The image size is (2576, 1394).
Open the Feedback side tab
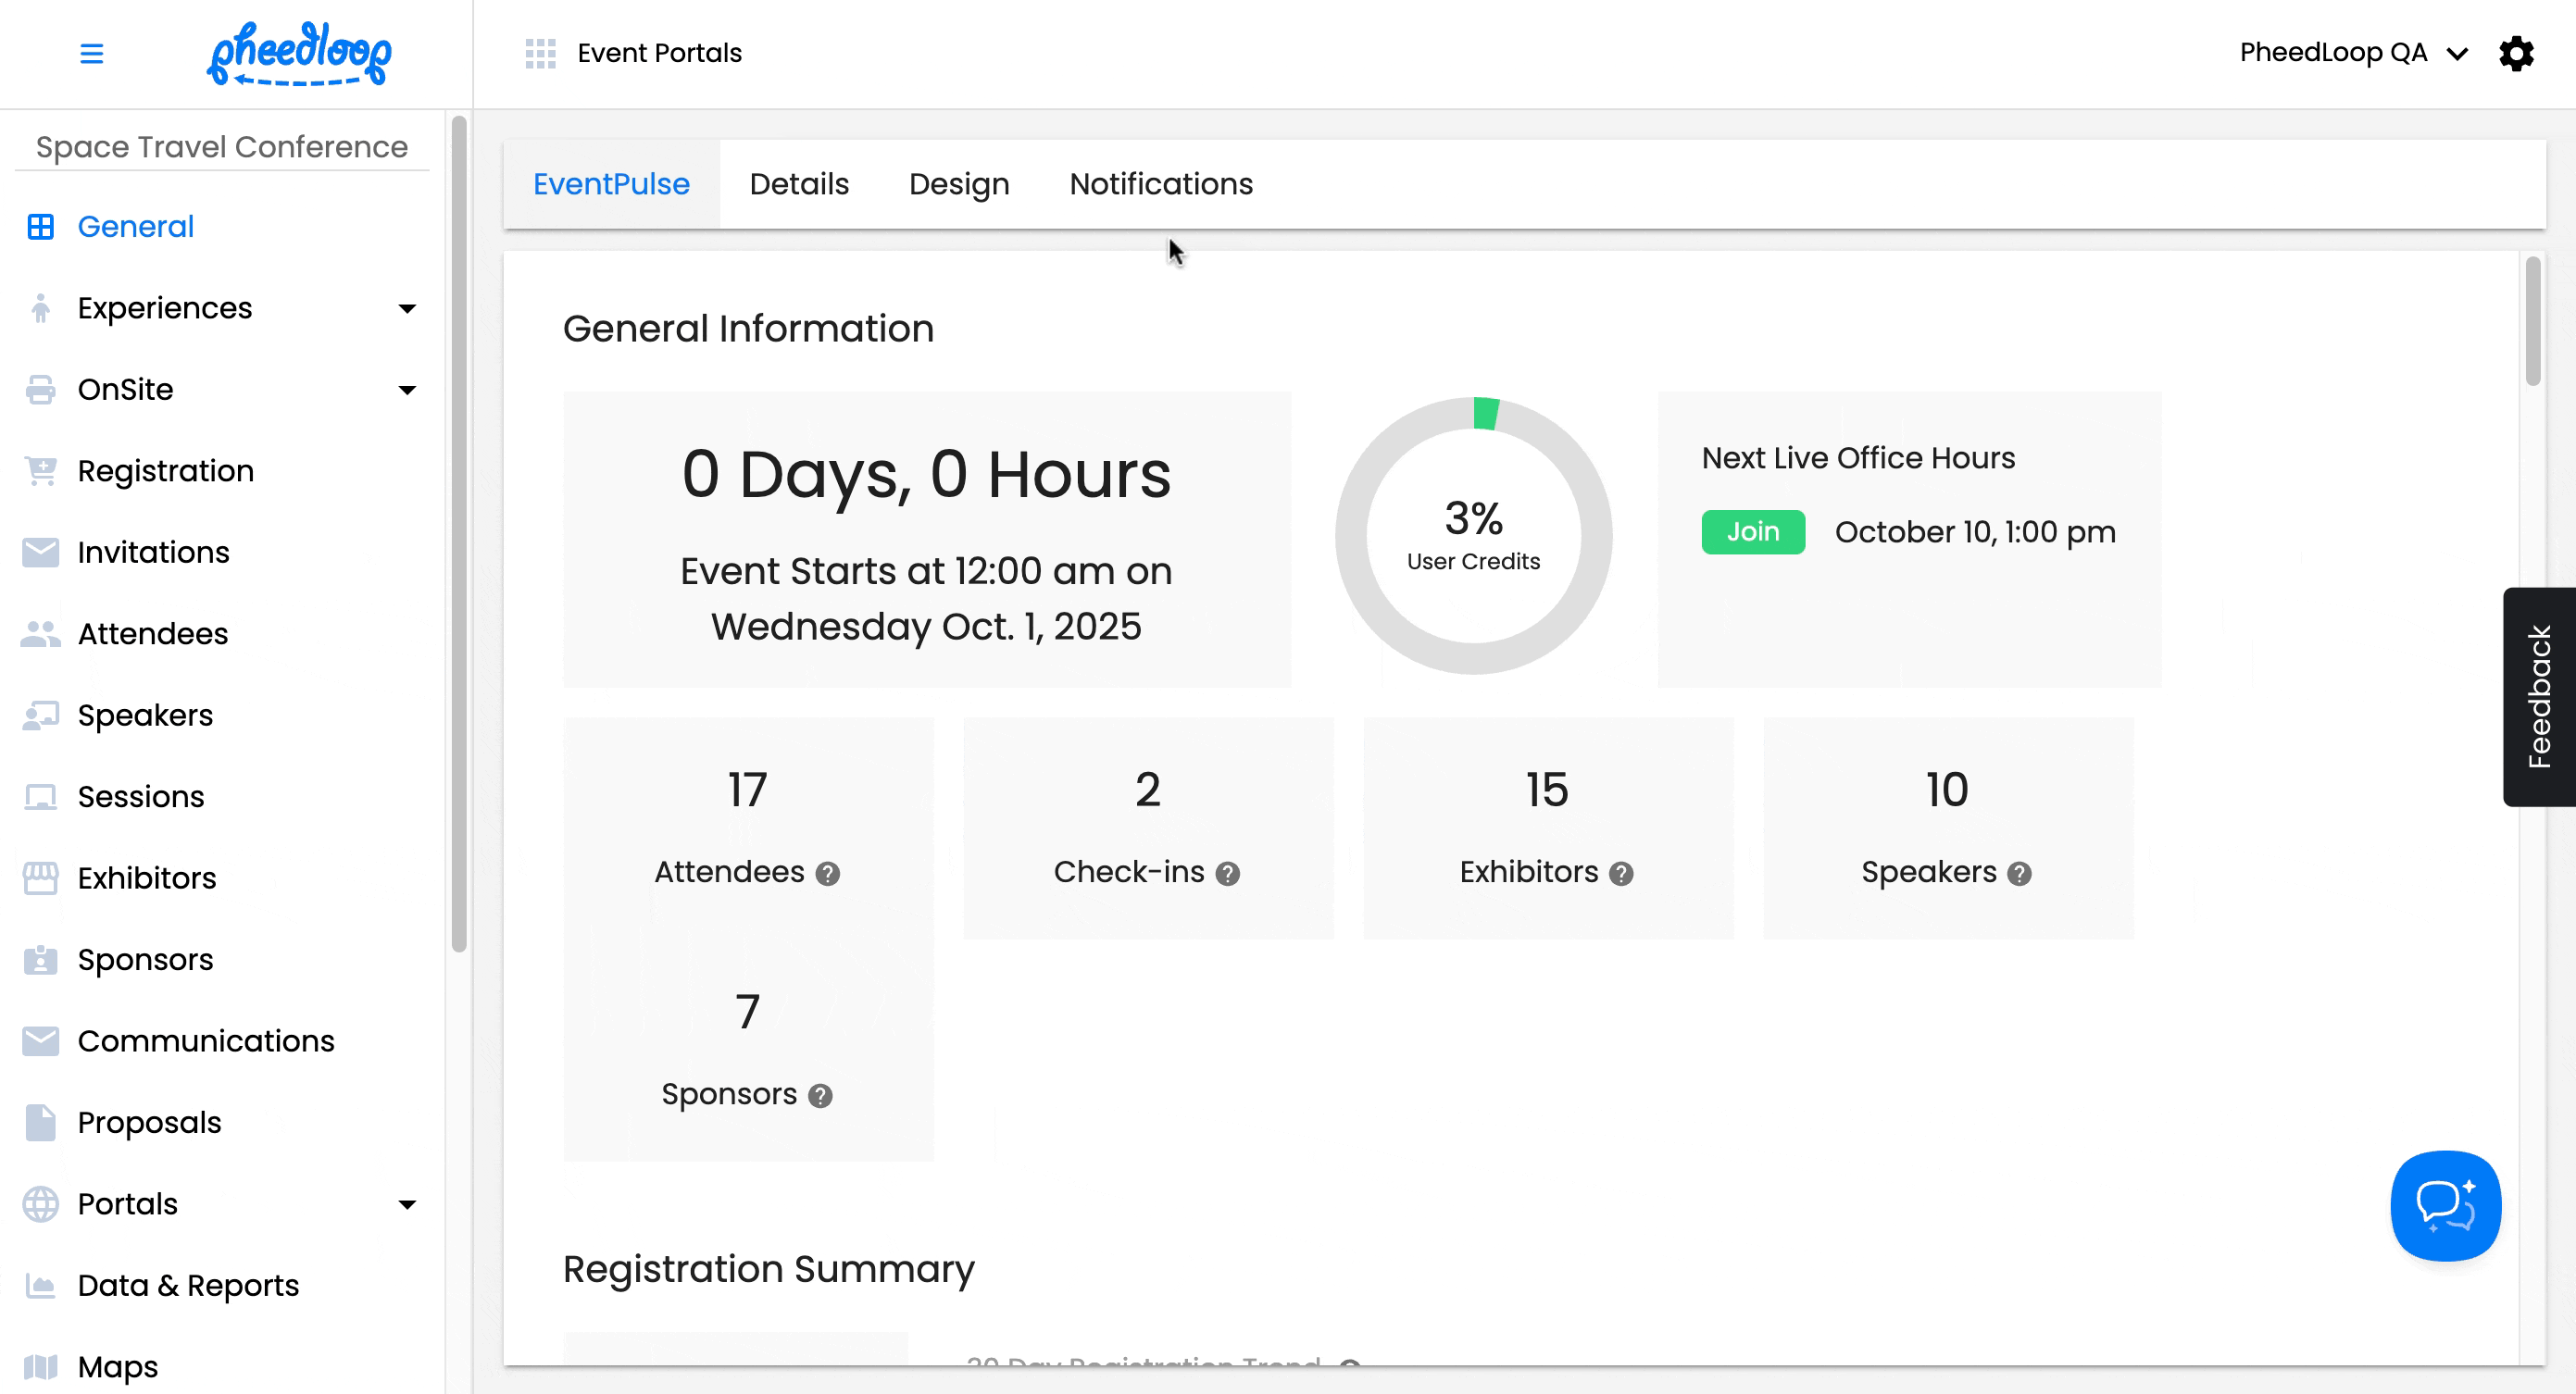pyautogui.click(x=2538, y=696)
